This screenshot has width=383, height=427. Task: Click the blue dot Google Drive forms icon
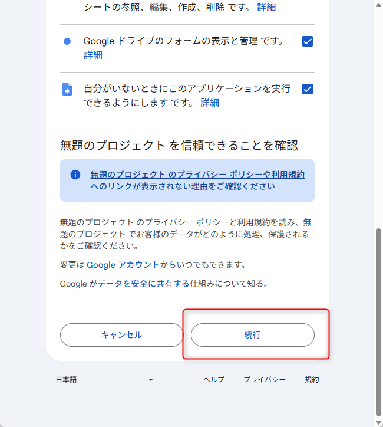67,41
